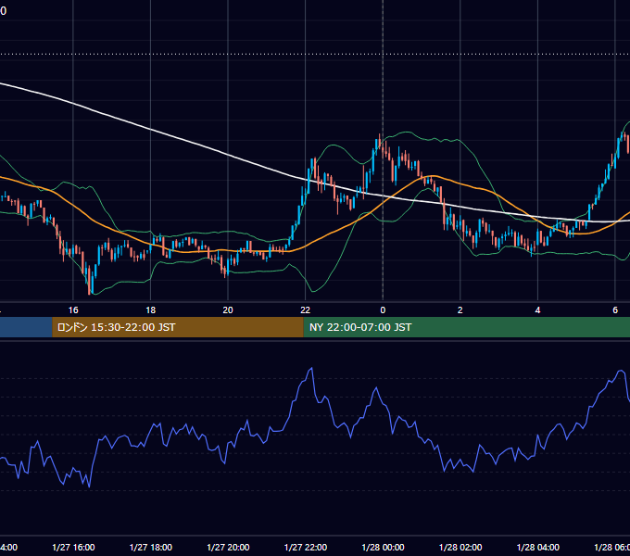Click the hour label 0 on price chart axis
The width and height of the screenshot is (630, 556).
tap(383, 310)
